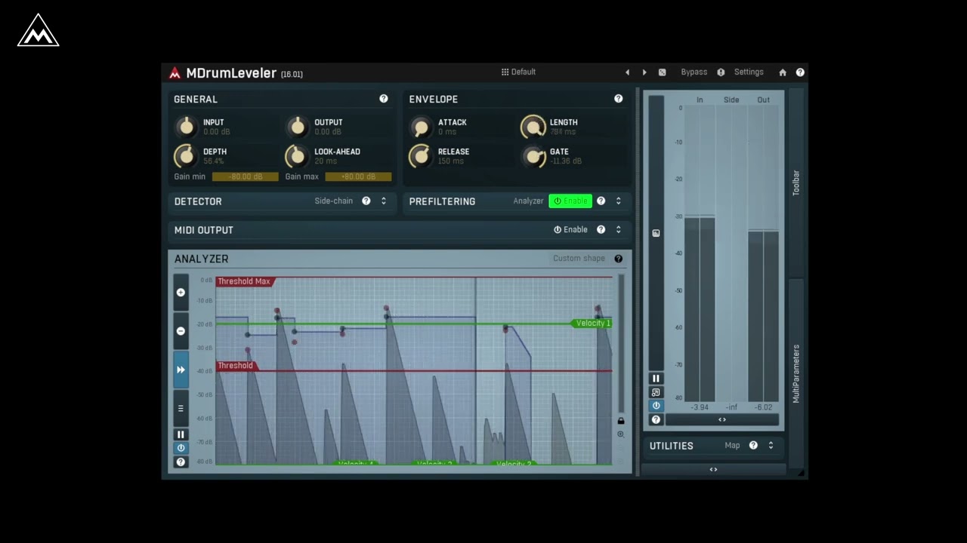
Task: Open the Prefiltering Analyzer view
Action: coord(528,201)
